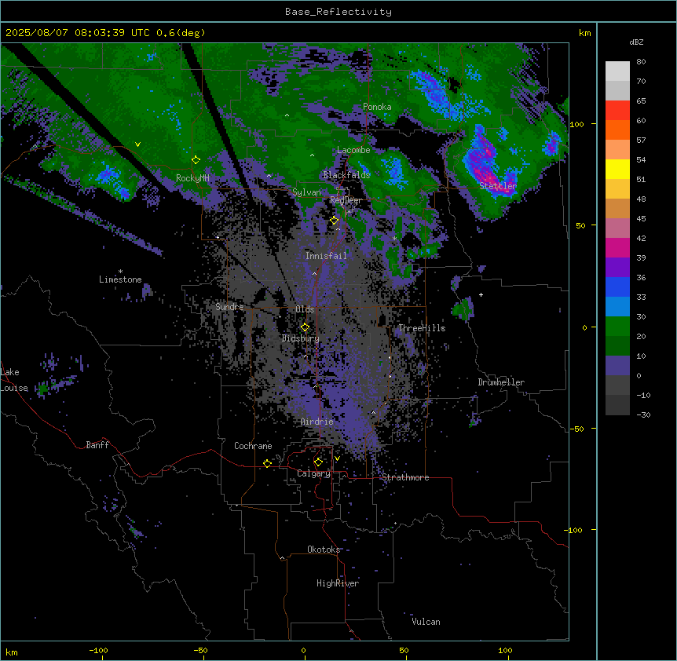The width and height of the screenshot is (677, 661).
Task: Click the Calgary city label
Action: pyautogui.click(x=313, y=473)
